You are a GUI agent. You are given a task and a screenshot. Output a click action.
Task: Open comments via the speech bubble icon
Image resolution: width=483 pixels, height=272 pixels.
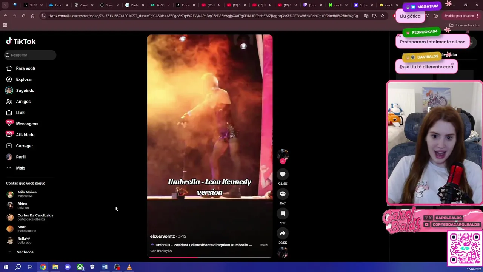point(283,194)
